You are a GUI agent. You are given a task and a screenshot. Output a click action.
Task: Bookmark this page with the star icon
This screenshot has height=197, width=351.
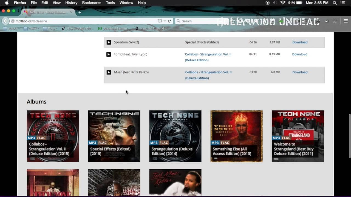[x=233, y=21]
